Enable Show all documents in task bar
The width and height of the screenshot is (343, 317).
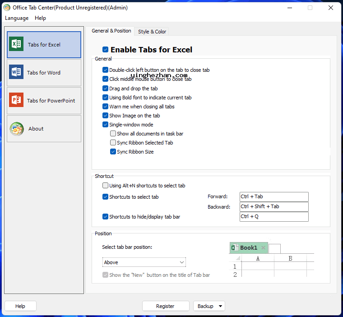[x=113, y=133]
